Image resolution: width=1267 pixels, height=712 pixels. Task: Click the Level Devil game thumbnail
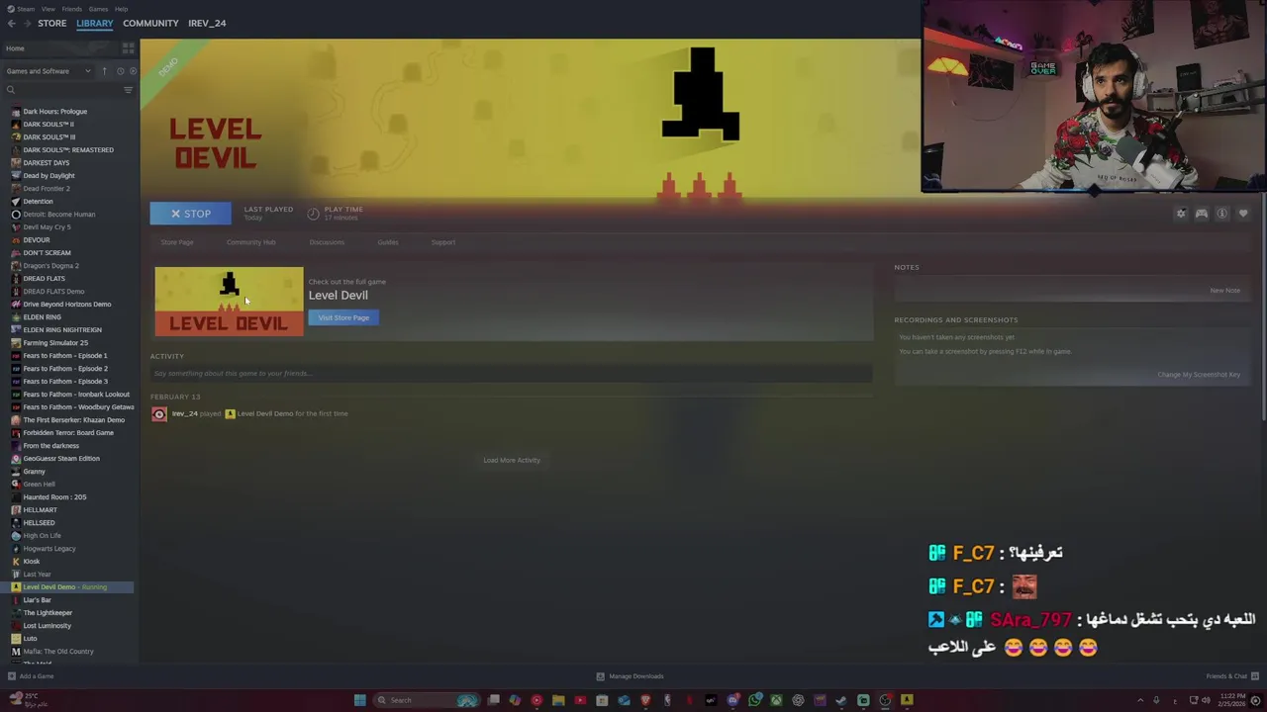(x=229, y=302)
